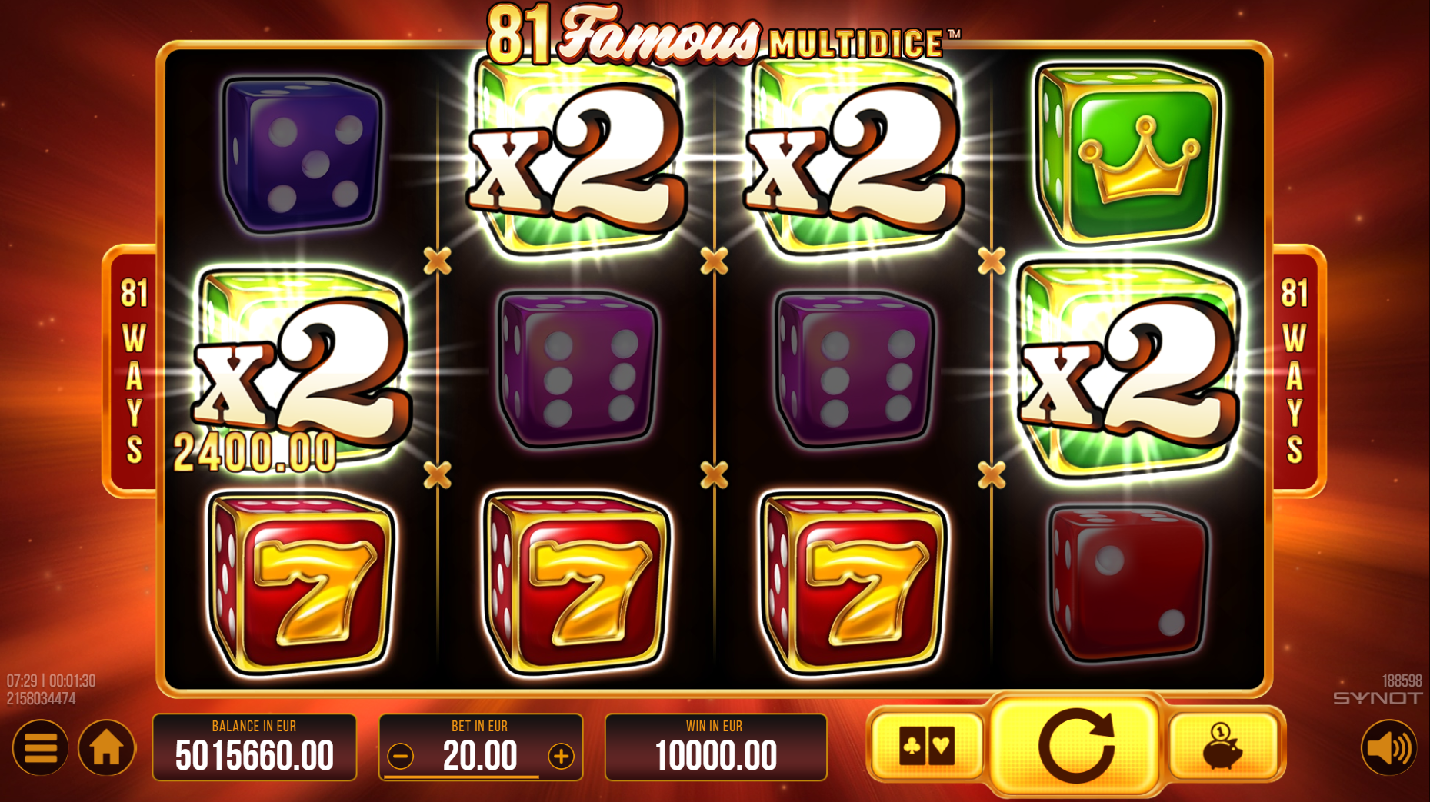Decrease the bet with minus button
The image size is (1430, 802).
[400, 757]
